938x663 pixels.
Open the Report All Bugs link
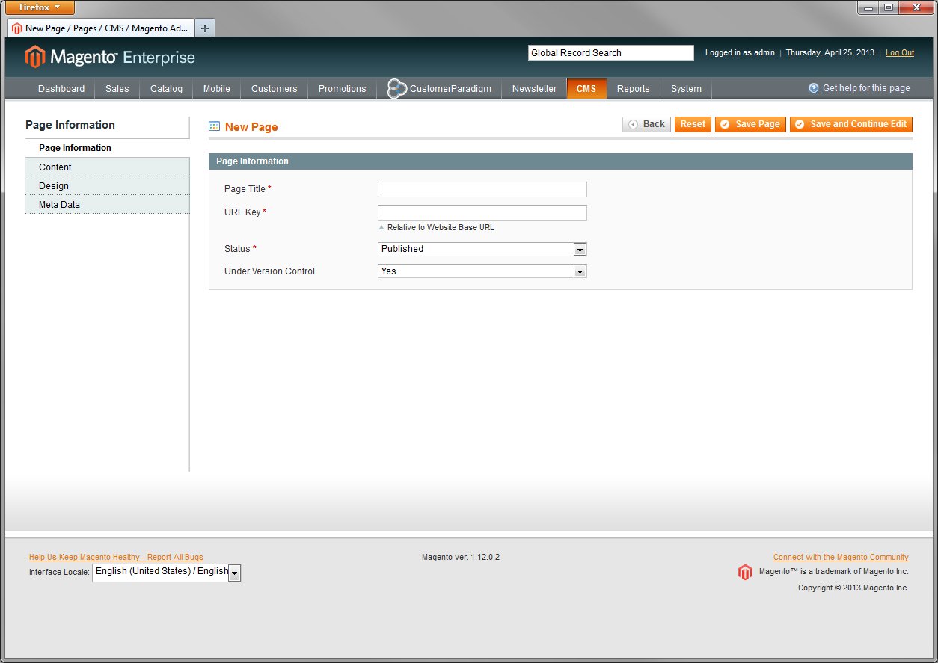click(x=116, y=557)
